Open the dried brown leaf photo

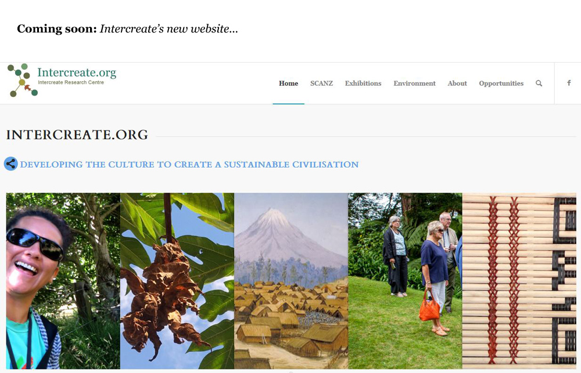[x=177, y=281]
